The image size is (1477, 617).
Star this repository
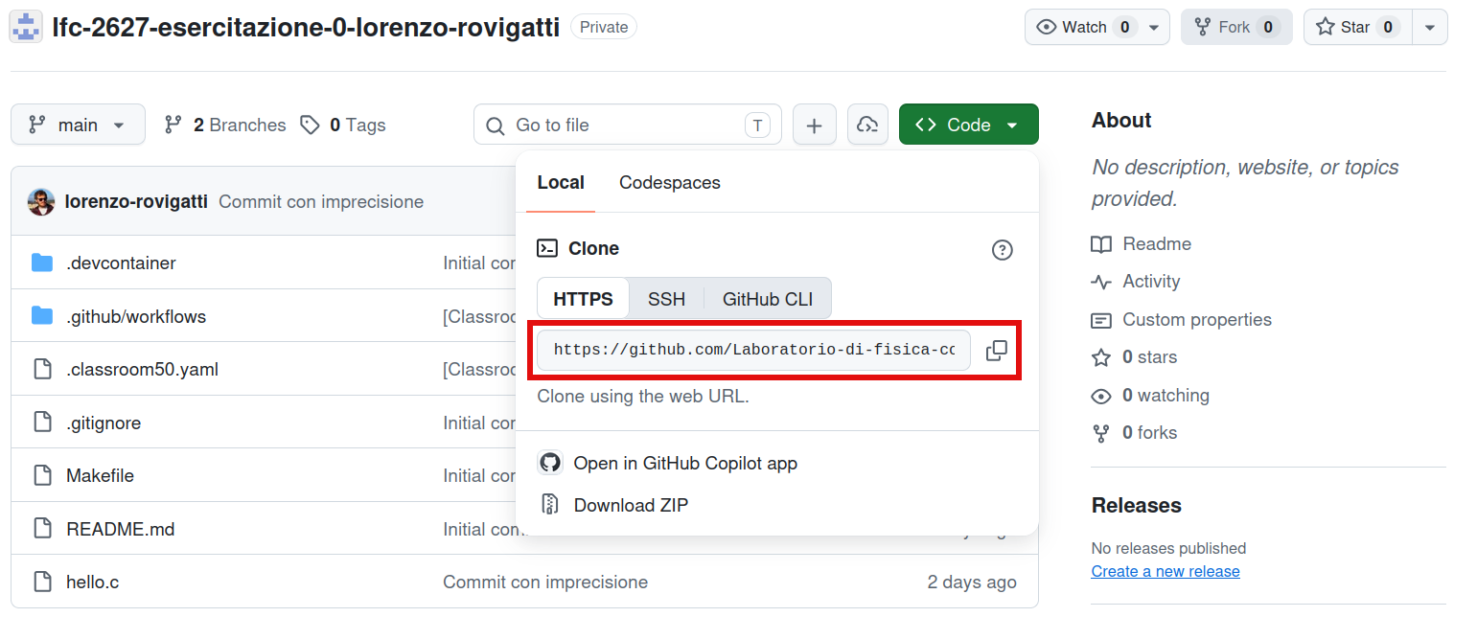click(x=1357, y=27)
